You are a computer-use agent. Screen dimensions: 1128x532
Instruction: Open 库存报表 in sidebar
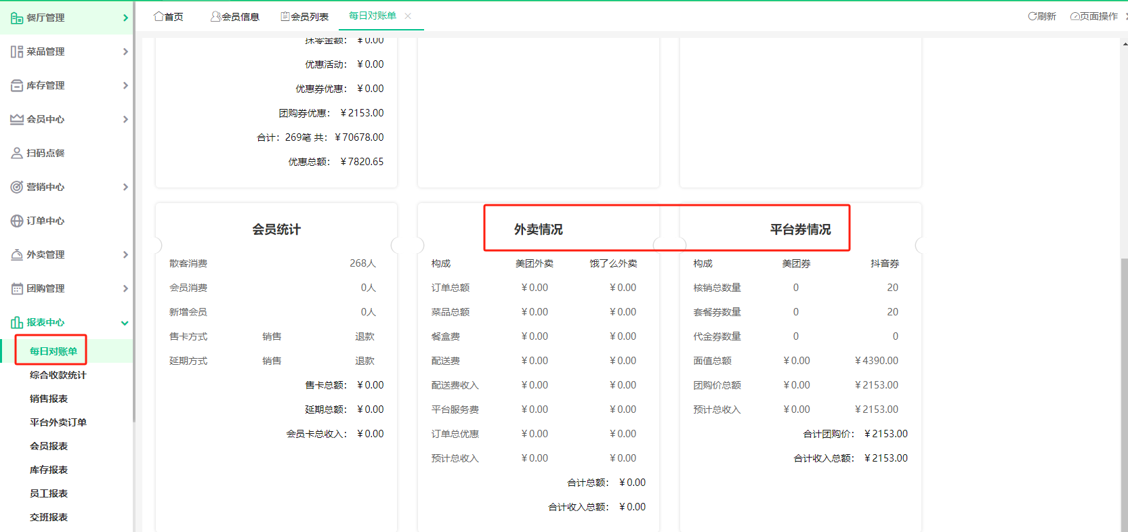(x=49, y=470)
